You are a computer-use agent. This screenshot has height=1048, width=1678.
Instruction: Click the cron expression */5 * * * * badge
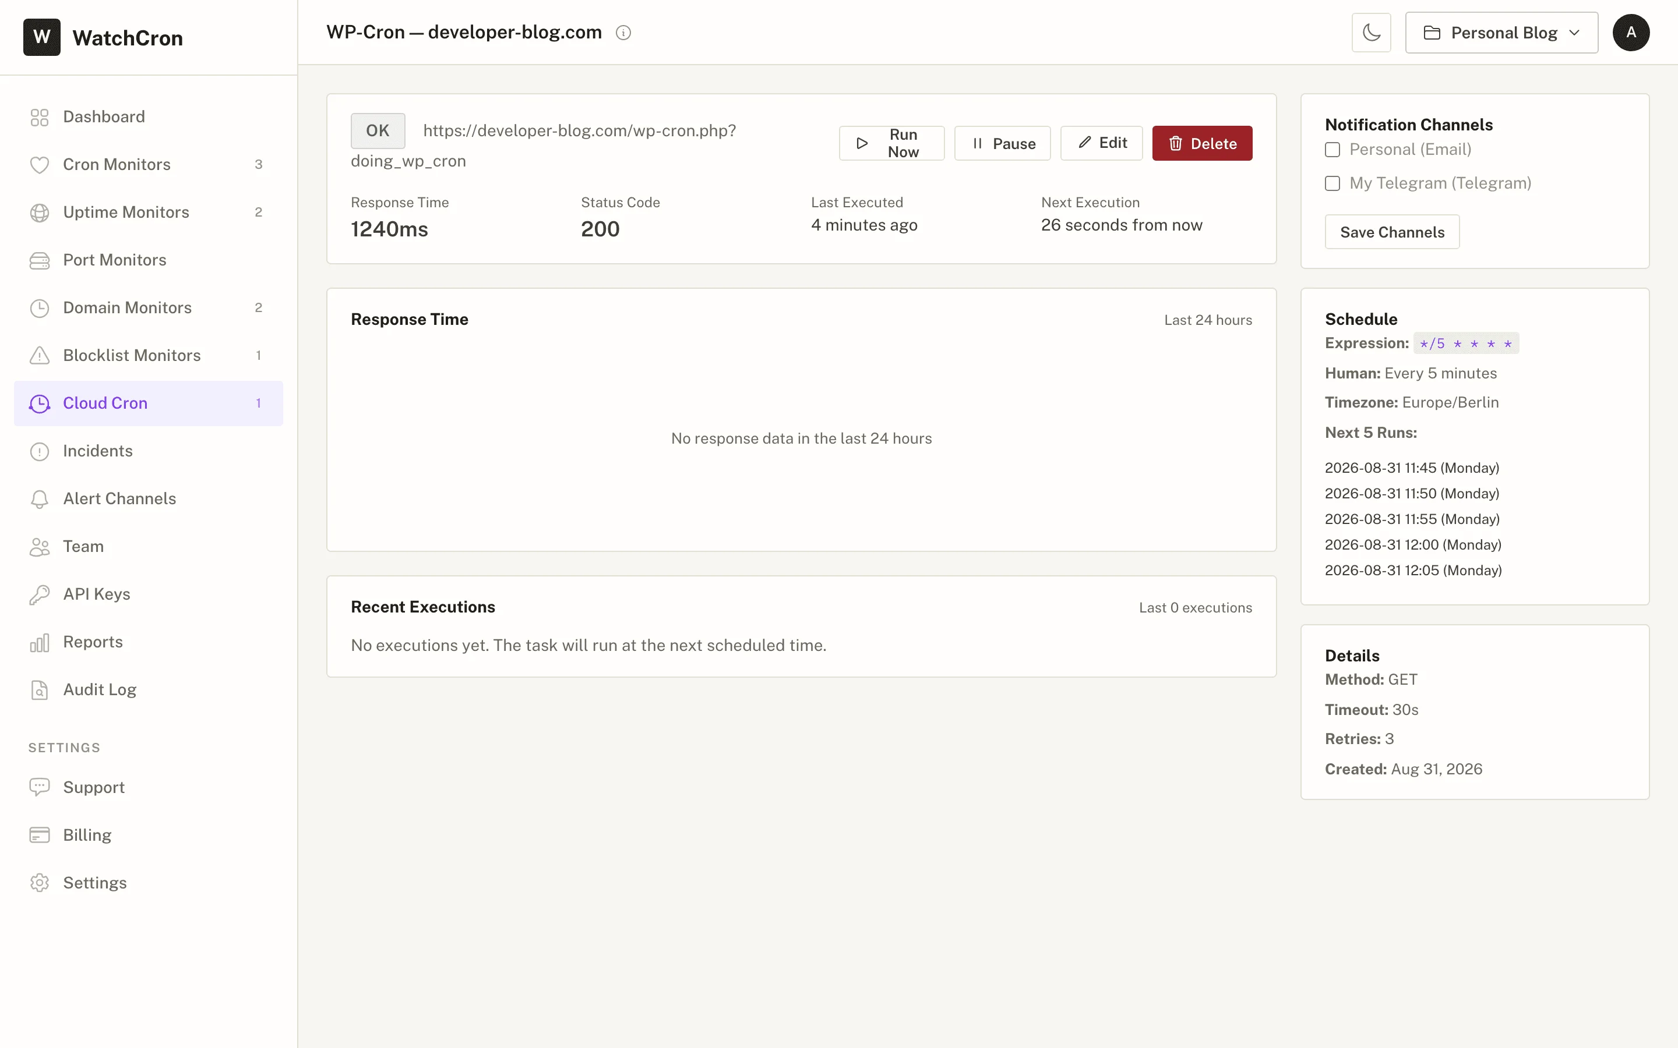click(x=1466, y=344)
